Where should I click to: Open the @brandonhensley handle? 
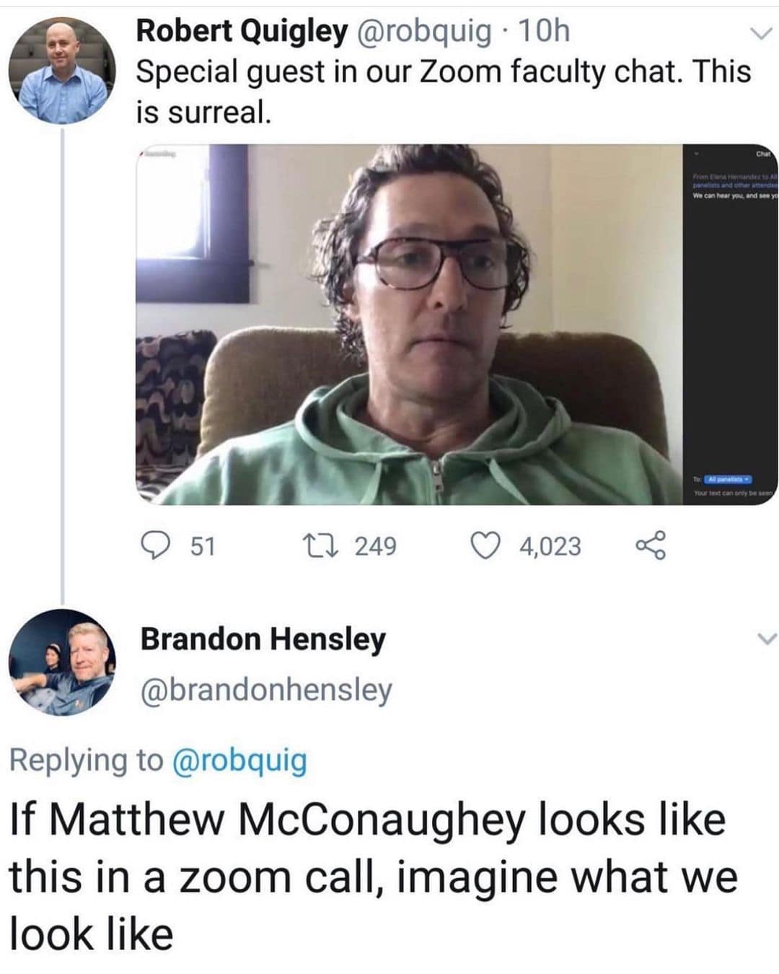[266, 690]
